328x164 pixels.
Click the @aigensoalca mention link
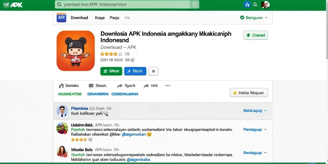pos(138,160)
